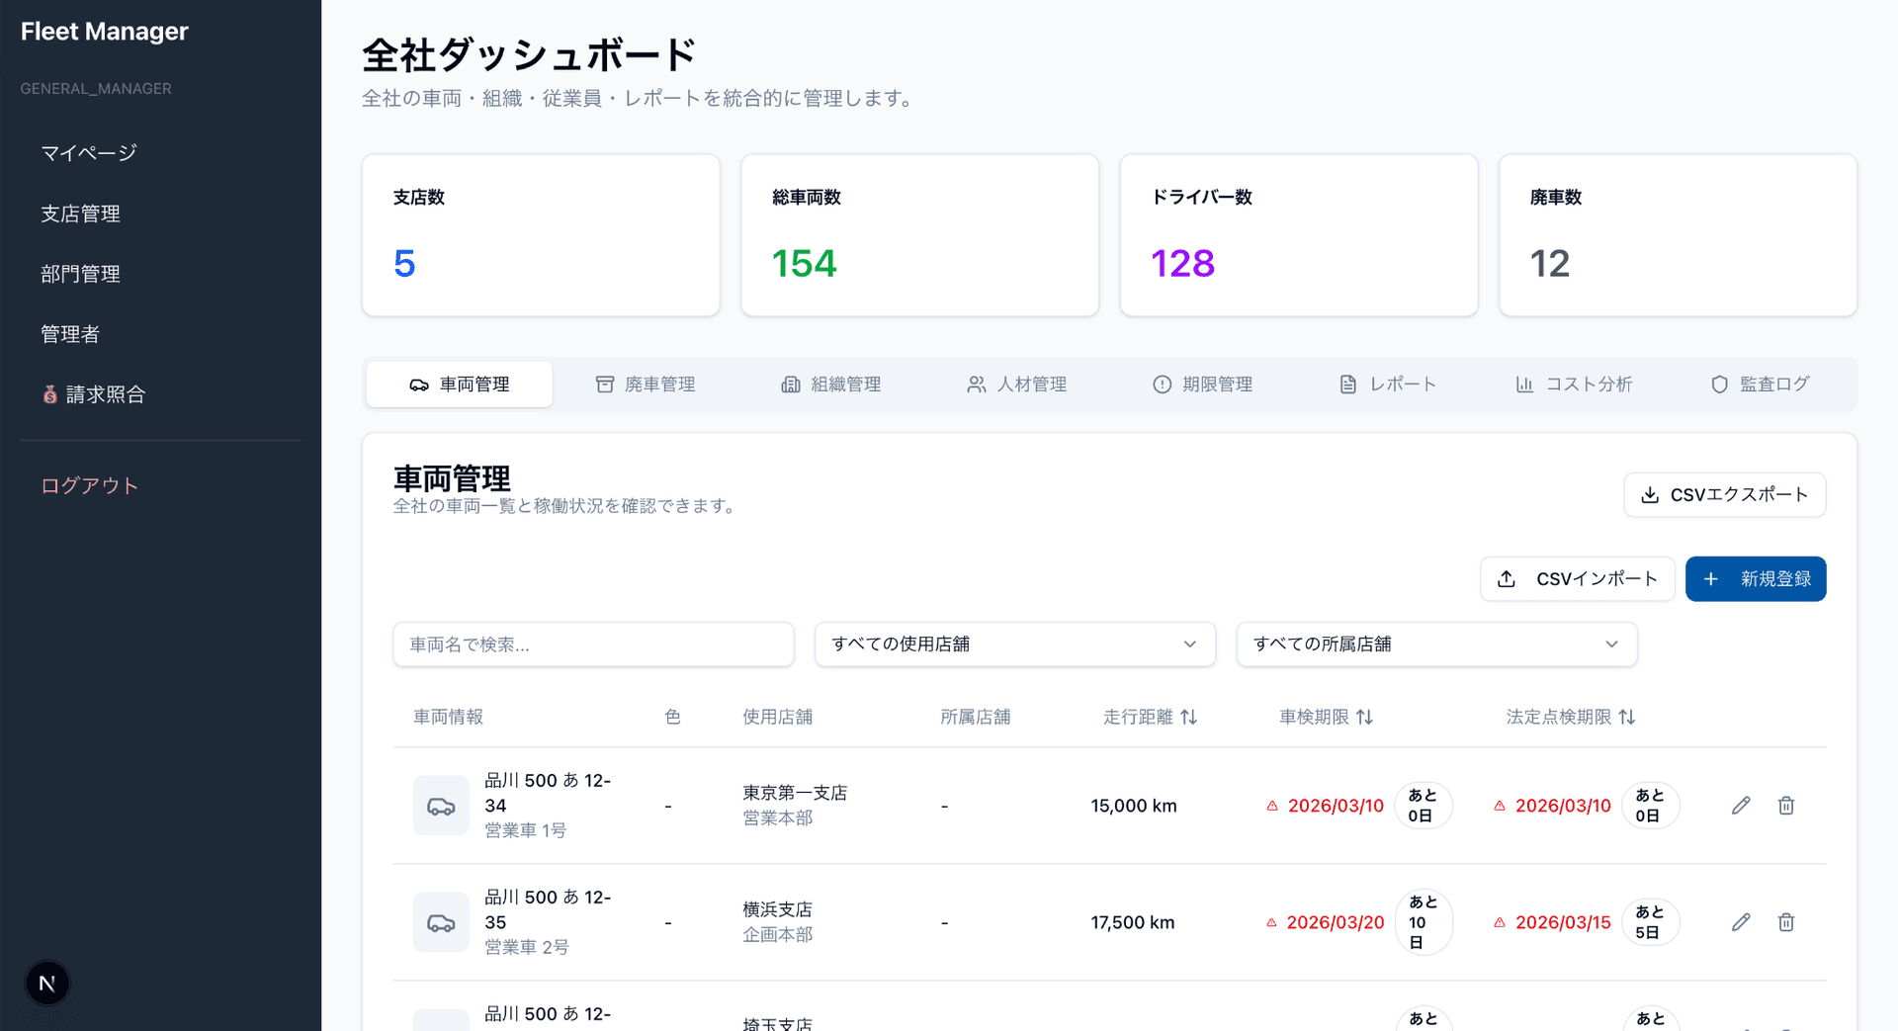The height and width of the screenshot is (1031, 1898).
Task: Click the shield icon on 監査ログ tab
Action: pos(1720,384)
